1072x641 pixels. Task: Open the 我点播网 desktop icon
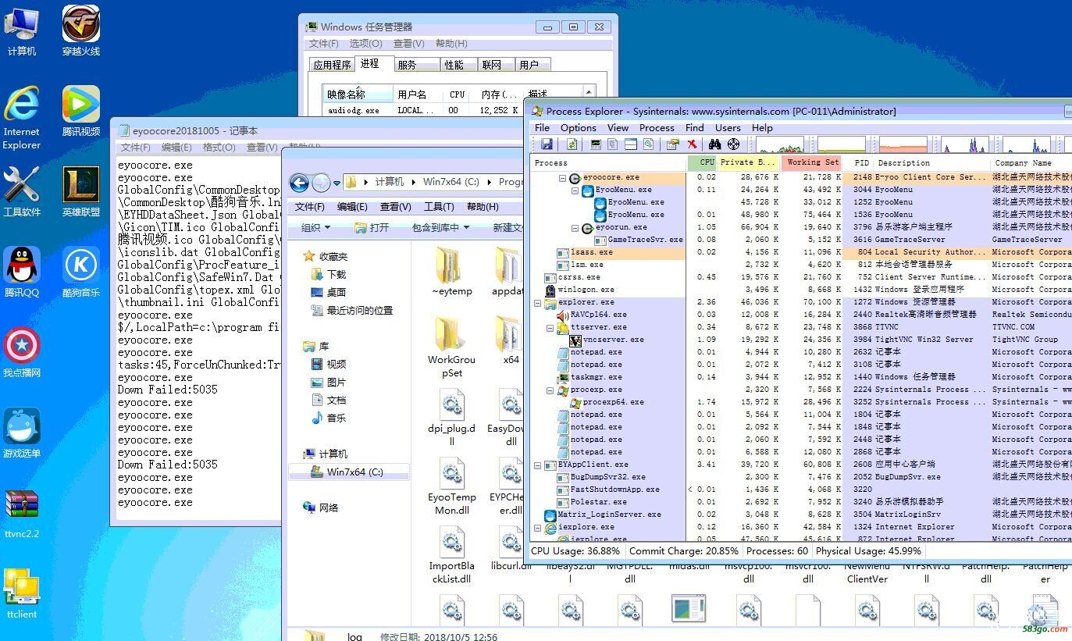(21, 353)
